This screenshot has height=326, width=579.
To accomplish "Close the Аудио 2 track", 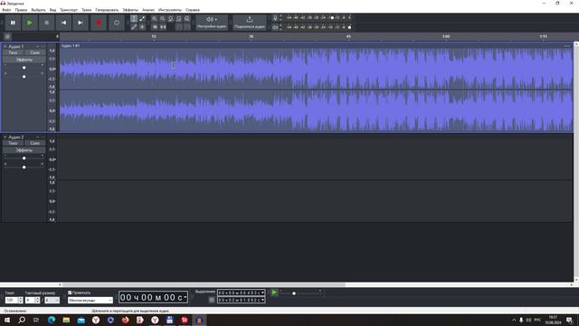I will [5, 137].
